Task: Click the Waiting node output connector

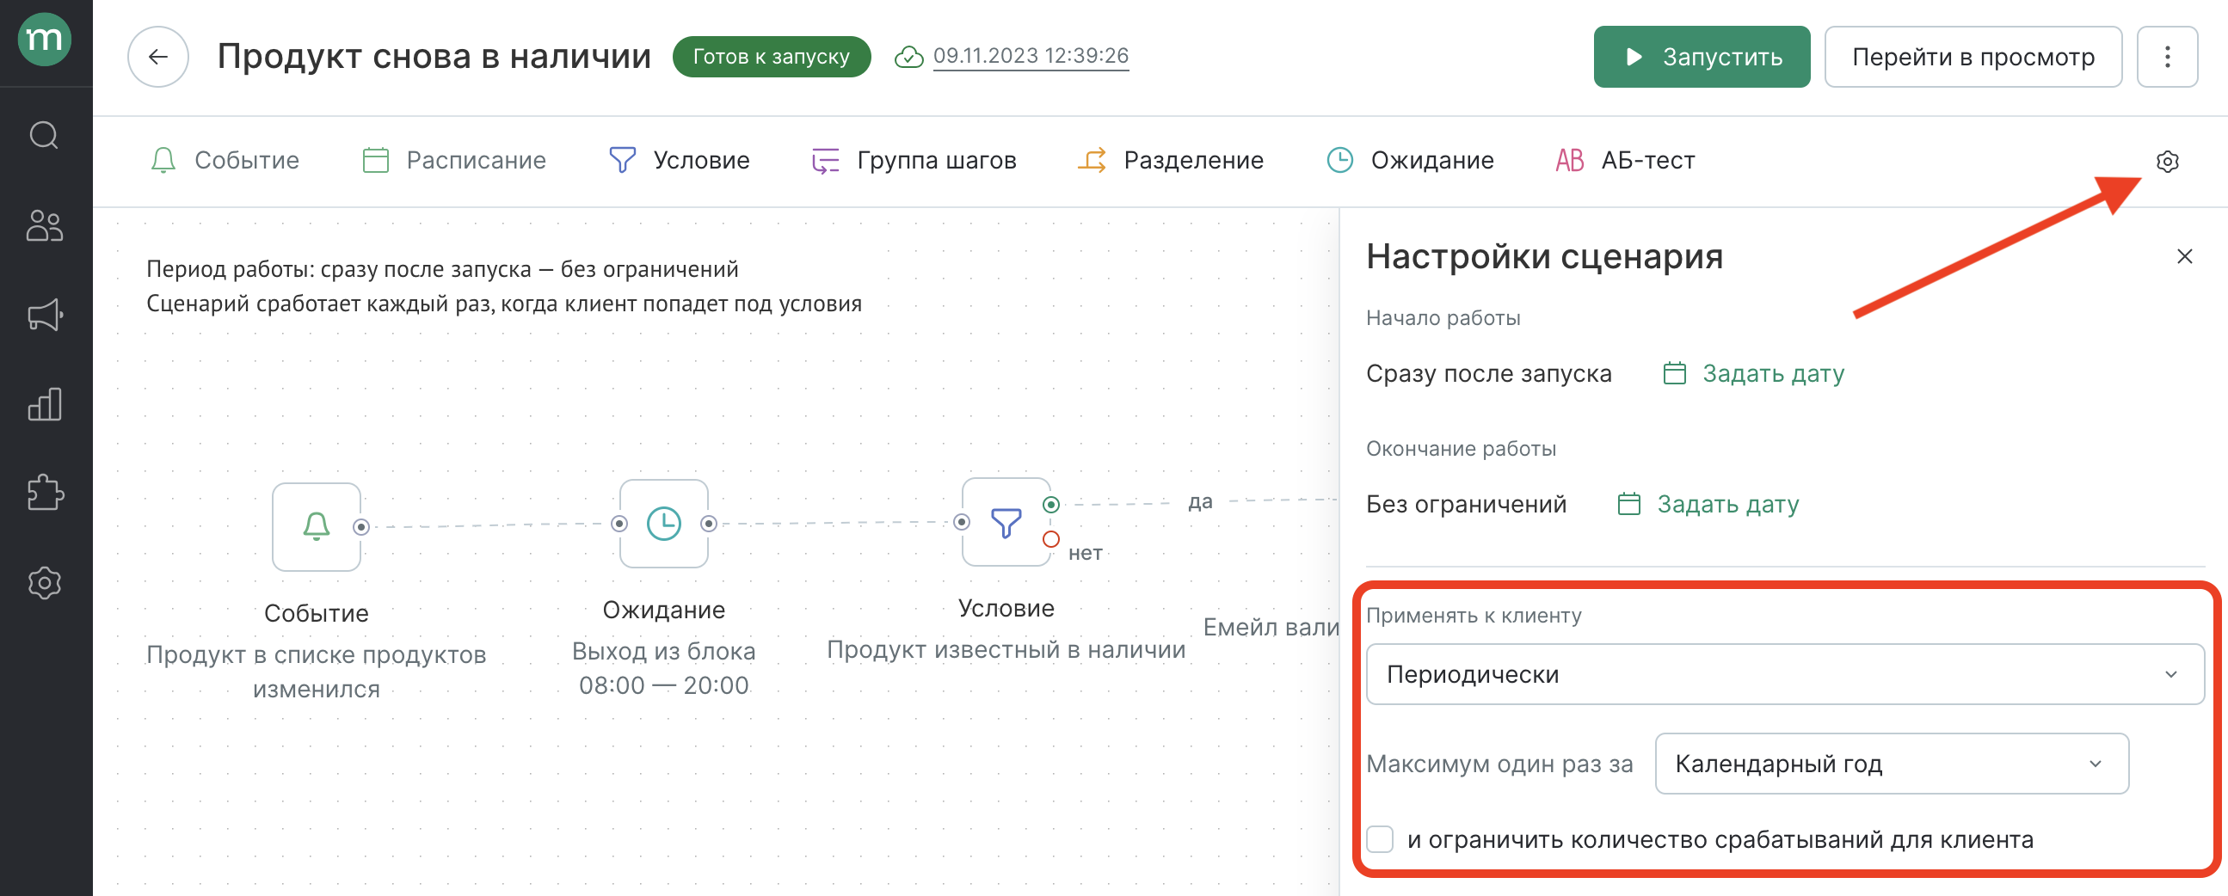Action: tap(709, 524)
